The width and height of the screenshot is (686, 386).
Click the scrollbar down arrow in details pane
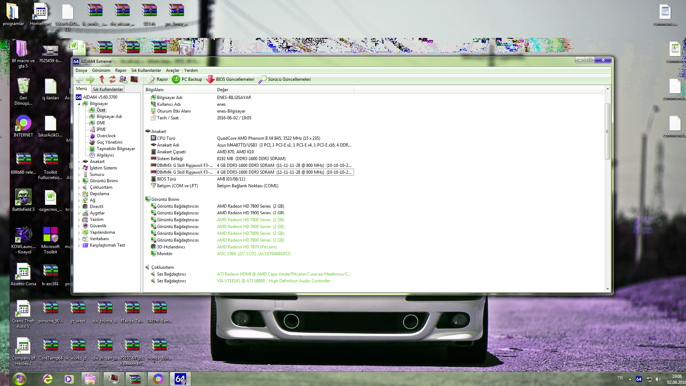tap(607, 289)
